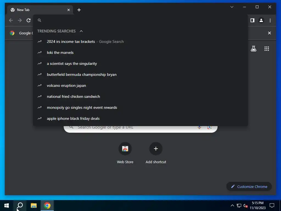Viewport: 281px width, 211px height.
Task: Open network status tray icon
Action: point(239,206)
